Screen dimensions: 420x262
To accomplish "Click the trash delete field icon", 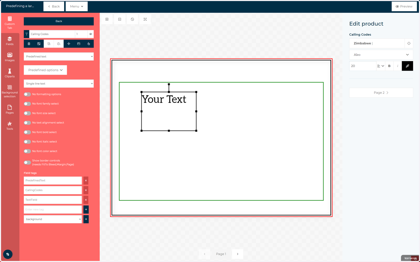I will (29, 44).
